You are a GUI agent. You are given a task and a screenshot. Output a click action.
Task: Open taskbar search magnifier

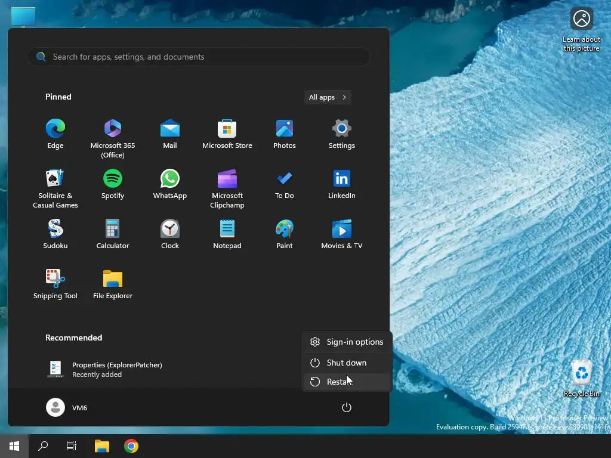(x=43, y=446)
